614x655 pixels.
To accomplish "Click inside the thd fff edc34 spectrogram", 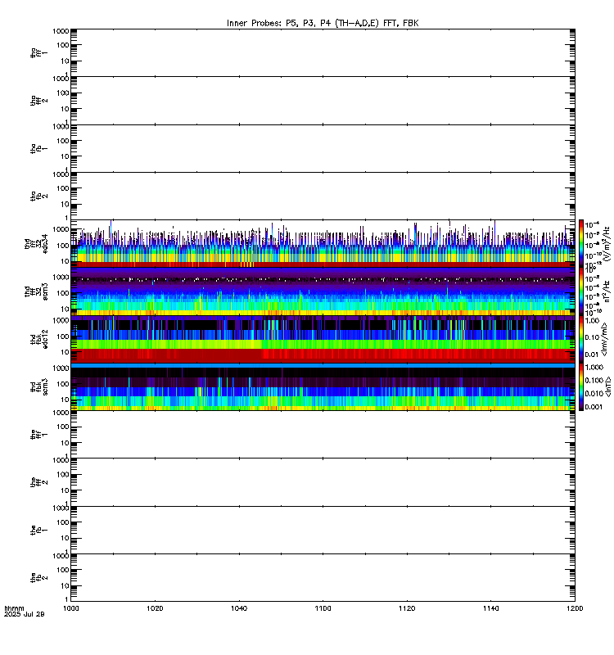I will pos(323,243).
